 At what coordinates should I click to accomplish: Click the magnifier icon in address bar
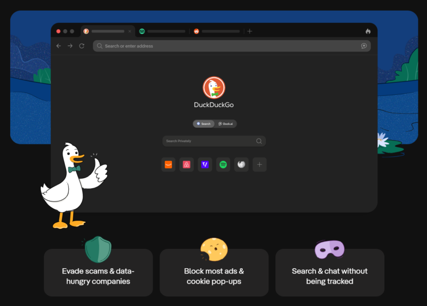point(100,46)
